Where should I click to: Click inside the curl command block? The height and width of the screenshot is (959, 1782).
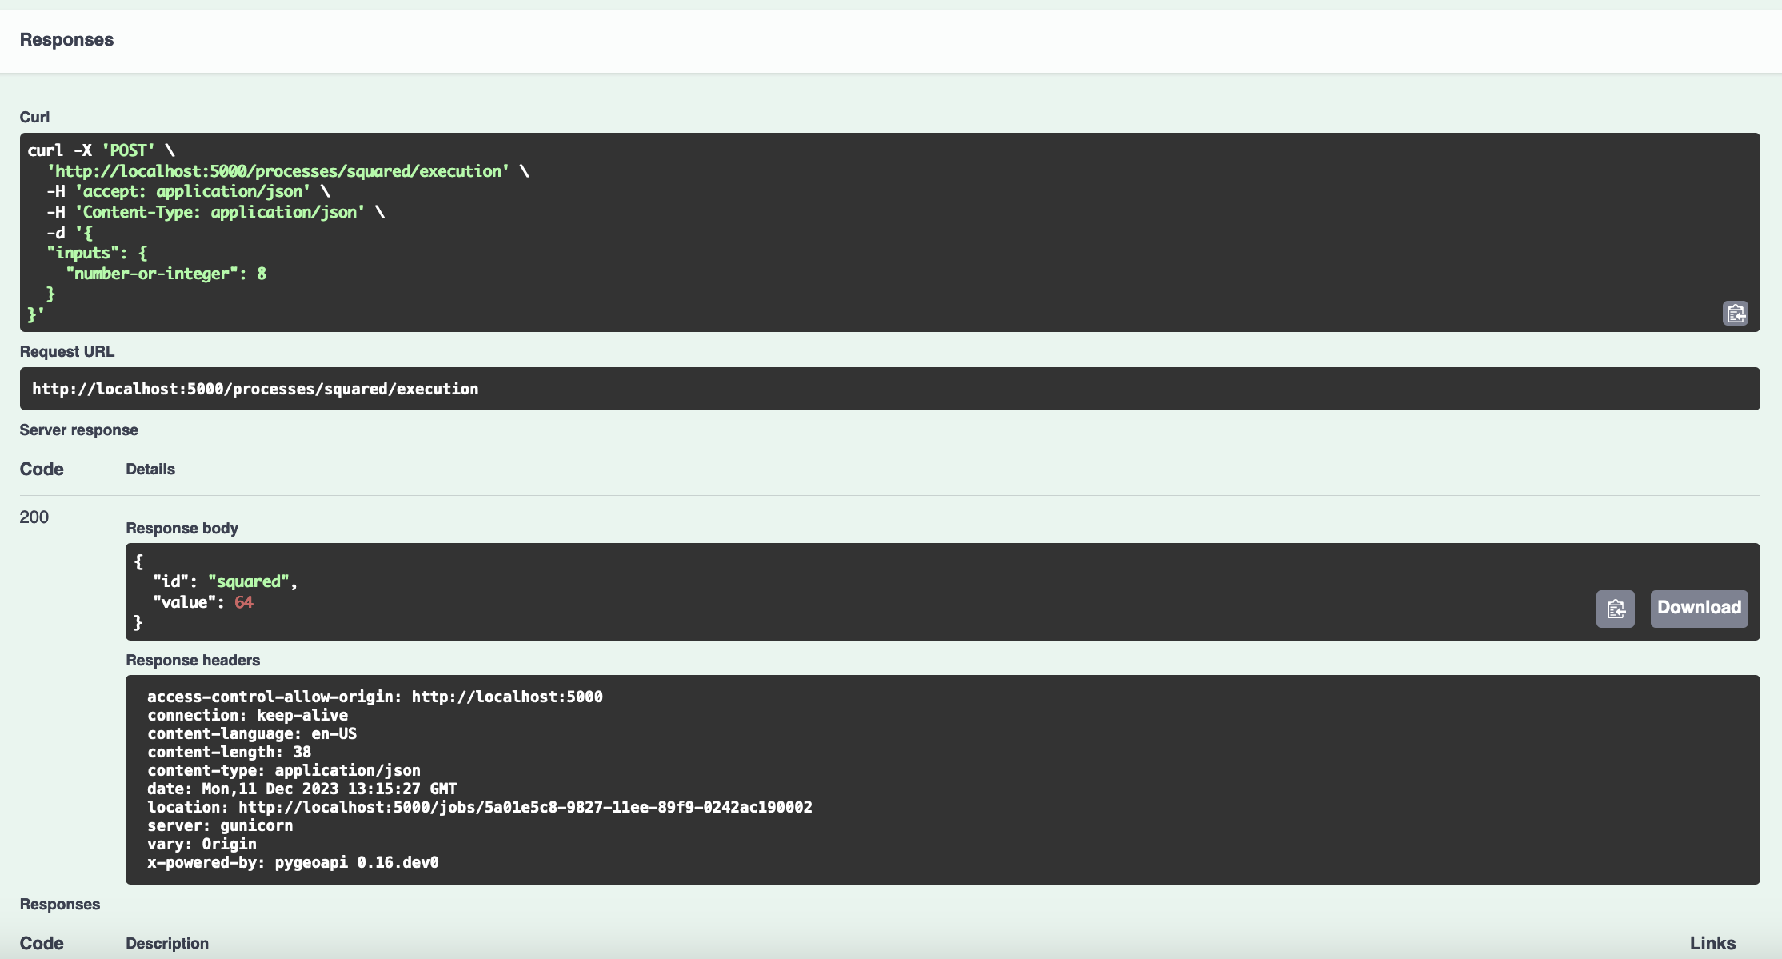(889, 232)
